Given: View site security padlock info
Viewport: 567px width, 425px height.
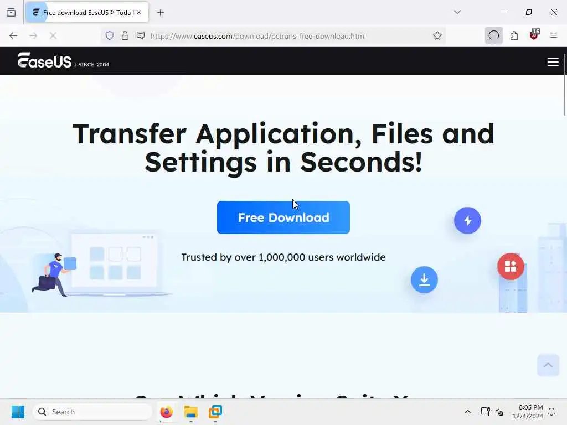Looking at the screenshot, I should click(125, 35).
